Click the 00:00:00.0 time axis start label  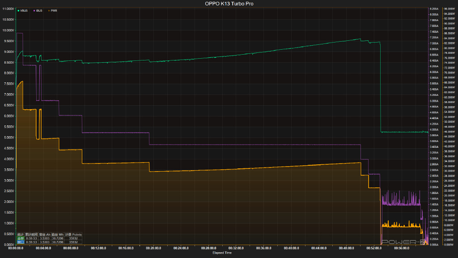pos(16,248)
